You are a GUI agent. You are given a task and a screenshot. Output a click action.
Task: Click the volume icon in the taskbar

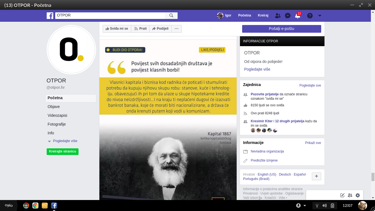coord(325,205)
